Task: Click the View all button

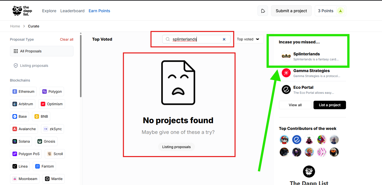Action: pos(295,105)
